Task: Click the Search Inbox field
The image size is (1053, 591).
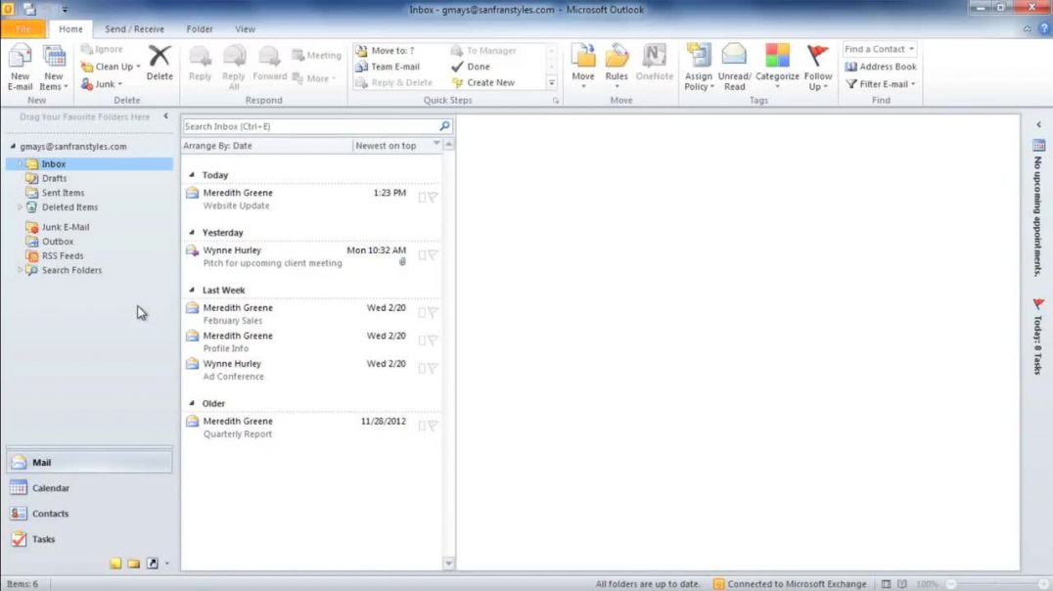Action: (309, 126)
